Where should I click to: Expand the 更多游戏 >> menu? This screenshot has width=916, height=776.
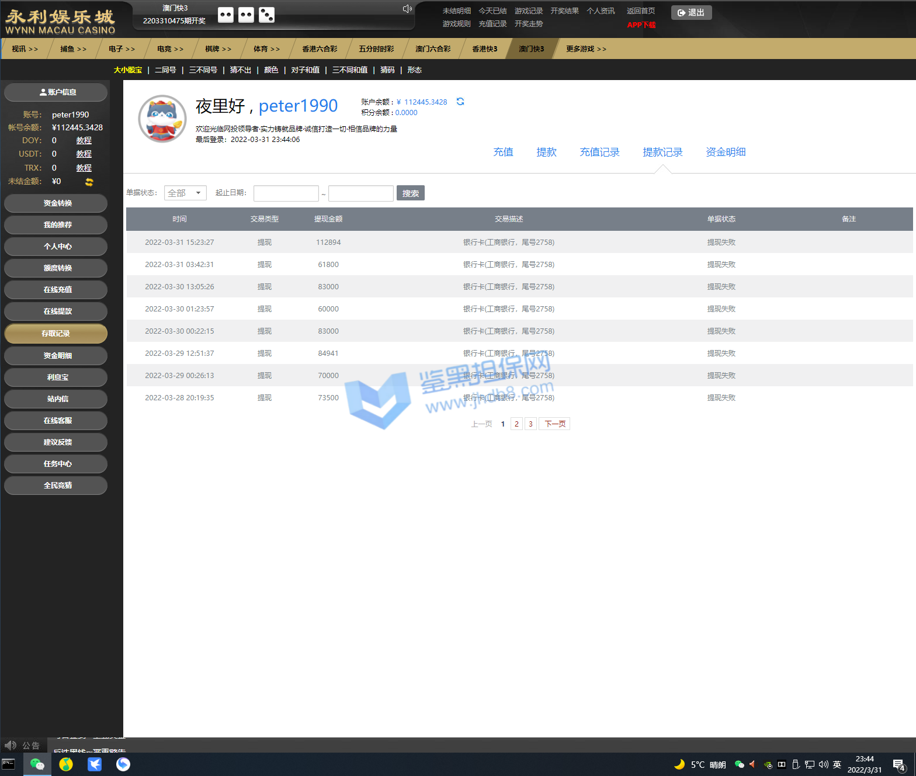coord(586,49)
